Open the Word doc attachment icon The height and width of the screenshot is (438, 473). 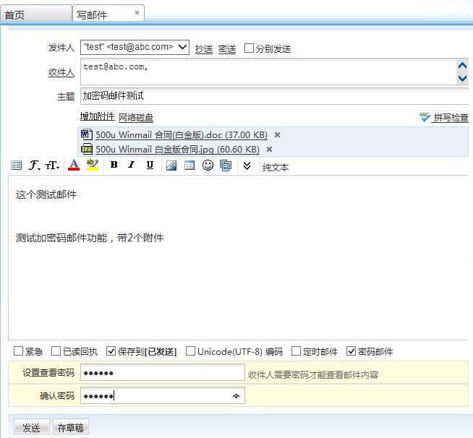[87, 134]
